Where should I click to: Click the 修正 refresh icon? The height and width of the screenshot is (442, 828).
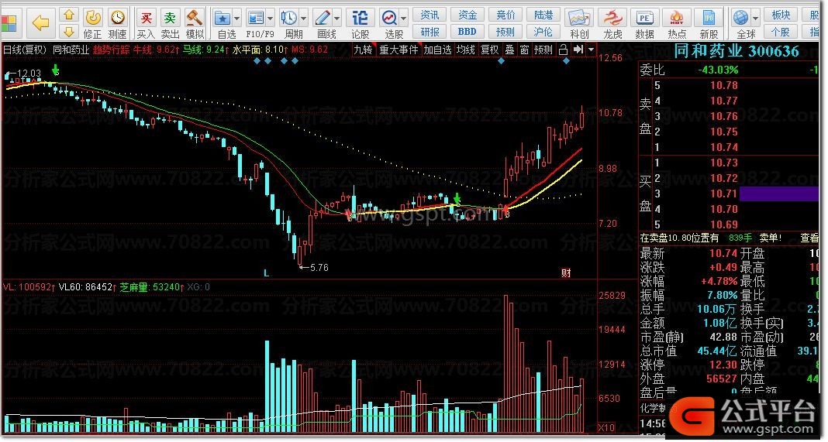point(93,19)
